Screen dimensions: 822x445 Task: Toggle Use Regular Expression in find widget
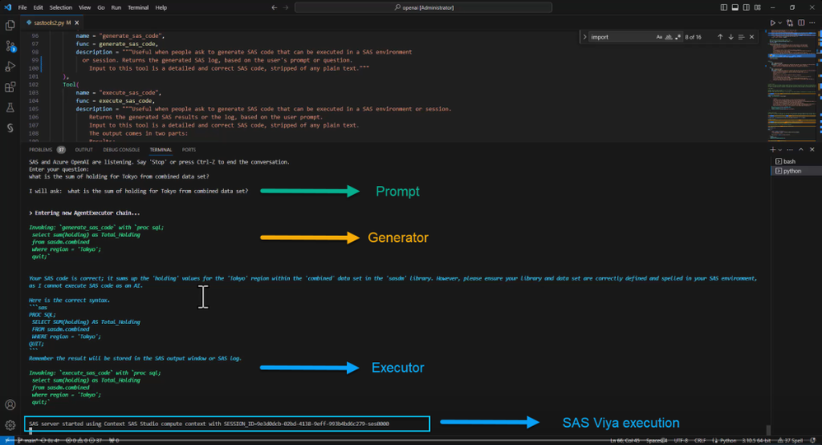tap(678, 37)
